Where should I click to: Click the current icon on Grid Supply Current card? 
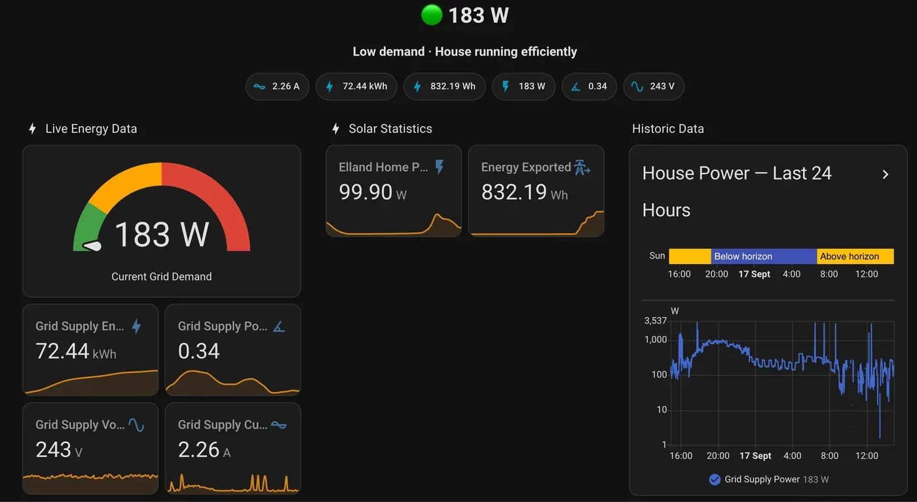pyautogui.click(x=279, y=425)
